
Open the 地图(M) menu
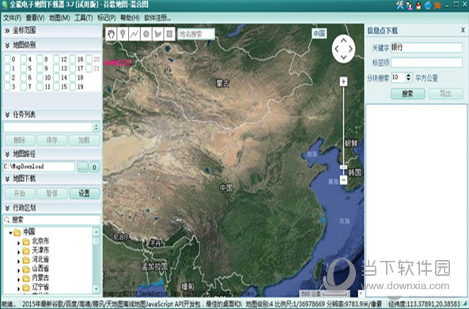pyautogui.click(x=59, y=18)
